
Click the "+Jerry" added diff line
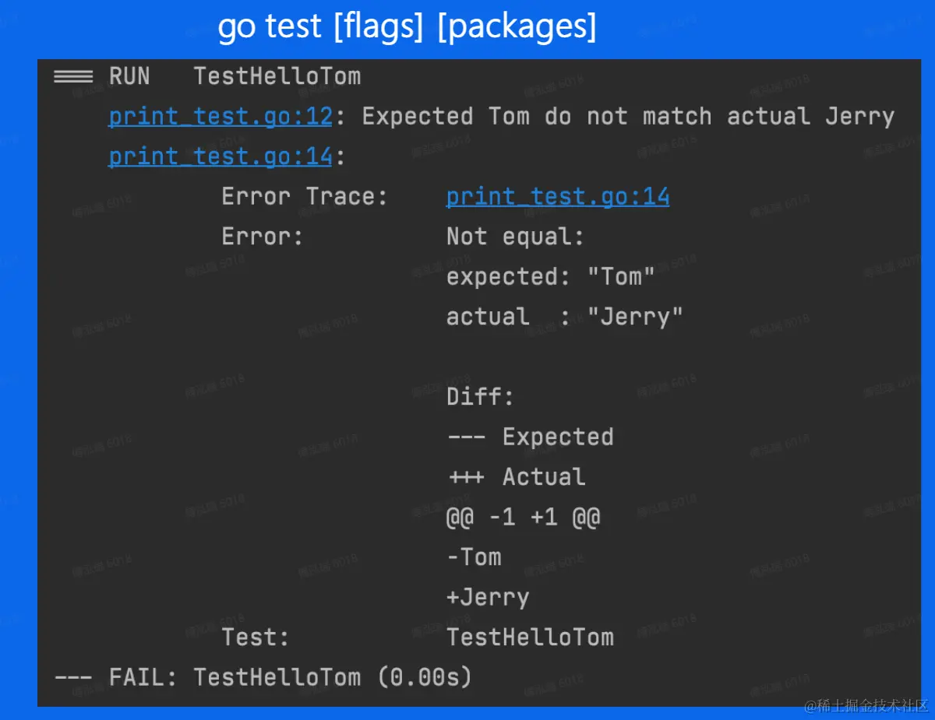pyautogui.click(x=488, y=597)
